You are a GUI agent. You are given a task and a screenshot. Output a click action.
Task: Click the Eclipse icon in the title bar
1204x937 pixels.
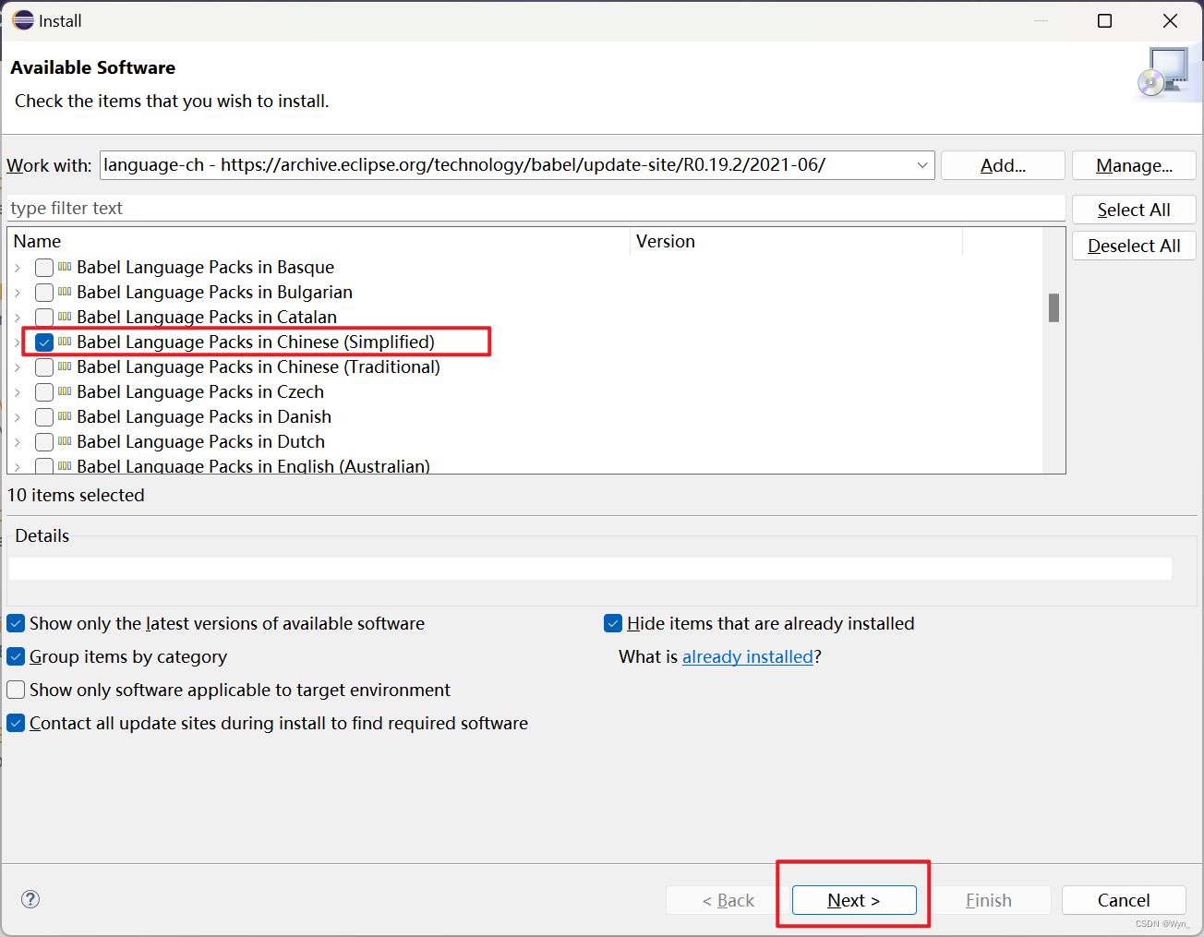[x=23, y=20]
